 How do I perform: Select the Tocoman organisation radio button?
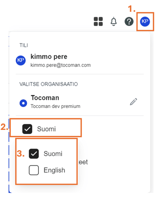(23, 103)
